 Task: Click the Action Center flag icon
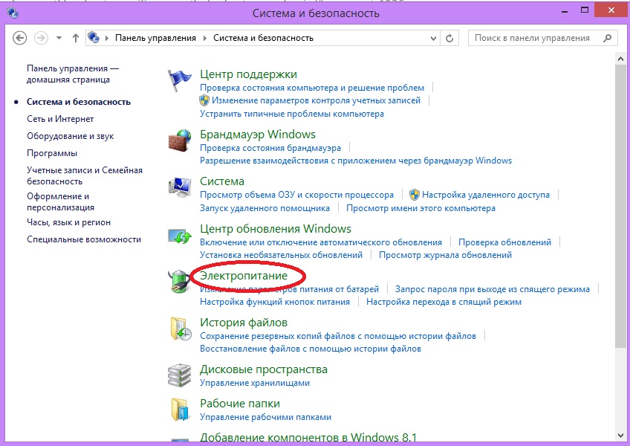pyautogui.click(x=179, y=80)
